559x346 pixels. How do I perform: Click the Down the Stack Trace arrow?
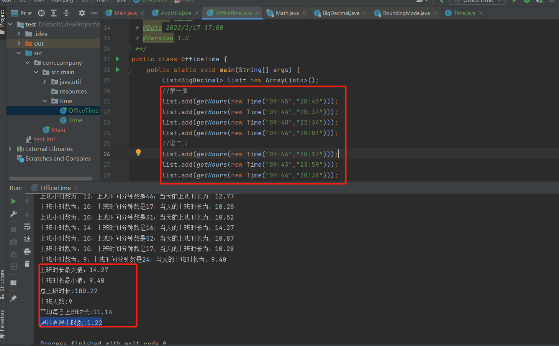click(27, 214)
